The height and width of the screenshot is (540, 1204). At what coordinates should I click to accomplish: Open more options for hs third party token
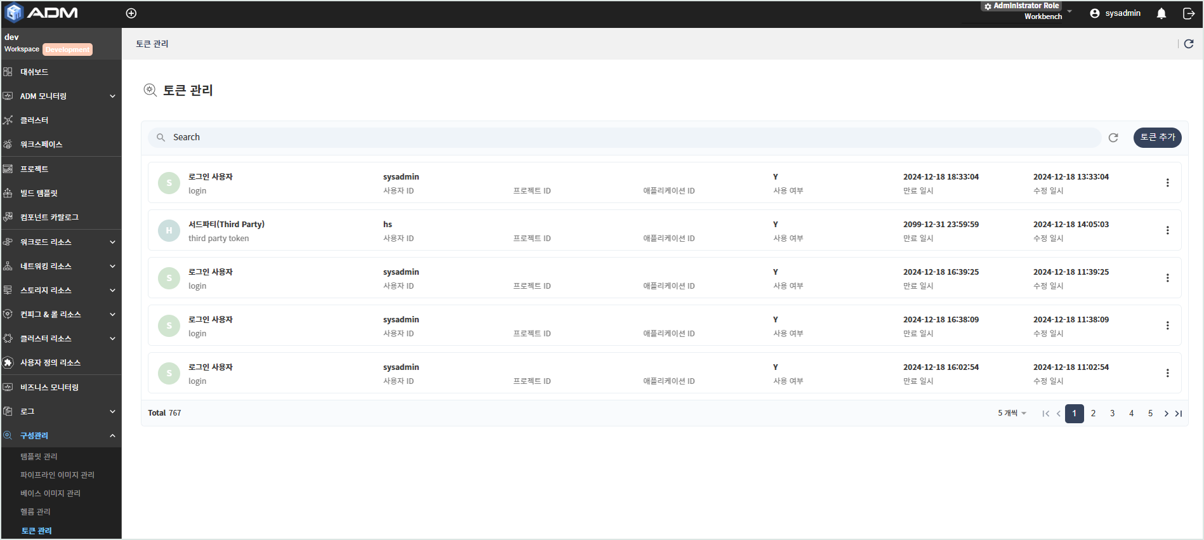tap(1167, 230)
